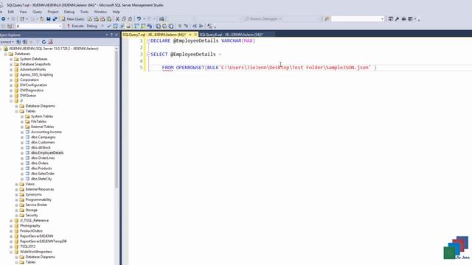Open the Help menu

point(117,12)
